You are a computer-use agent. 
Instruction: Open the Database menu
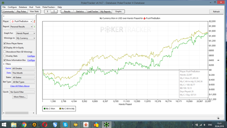click(x=23, y=7)
